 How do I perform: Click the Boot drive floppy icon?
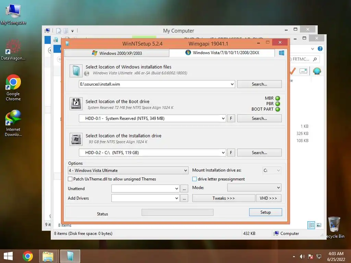76,103
